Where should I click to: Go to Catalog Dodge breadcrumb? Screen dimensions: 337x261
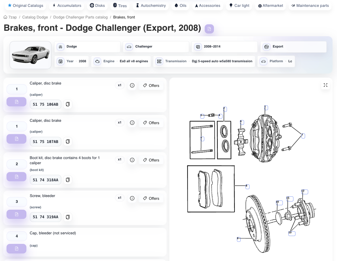[35, 17]
